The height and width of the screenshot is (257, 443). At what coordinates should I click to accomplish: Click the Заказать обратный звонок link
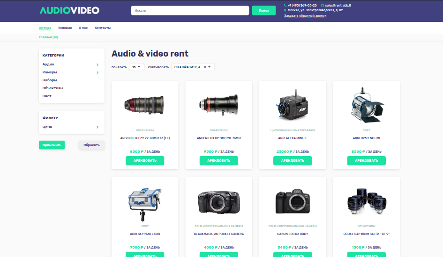pyautogui.click(x=305, y=16)
